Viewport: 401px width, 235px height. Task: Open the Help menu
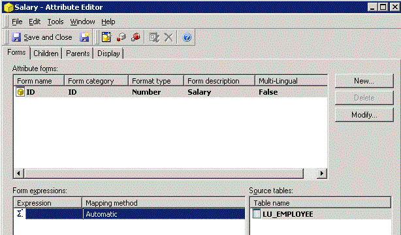[108, 22]
